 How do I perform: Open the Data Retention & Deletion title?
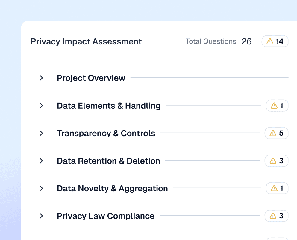tap(108, 161)
